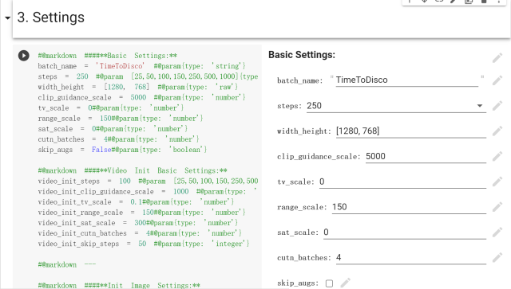Screen dimensions: 511x289
Task: Click the 'TimeToDisco' string in code
Action: click(x=120, y=66)
